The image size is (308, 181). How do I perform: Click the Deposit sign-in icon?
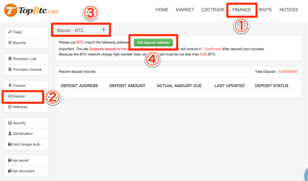tap(10, 96)
